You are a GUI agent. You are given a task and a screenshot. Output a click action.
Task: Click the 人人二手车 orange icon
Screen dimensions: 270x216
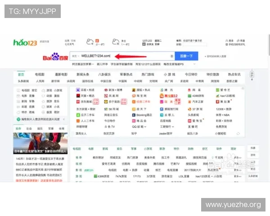coord(78,121)
